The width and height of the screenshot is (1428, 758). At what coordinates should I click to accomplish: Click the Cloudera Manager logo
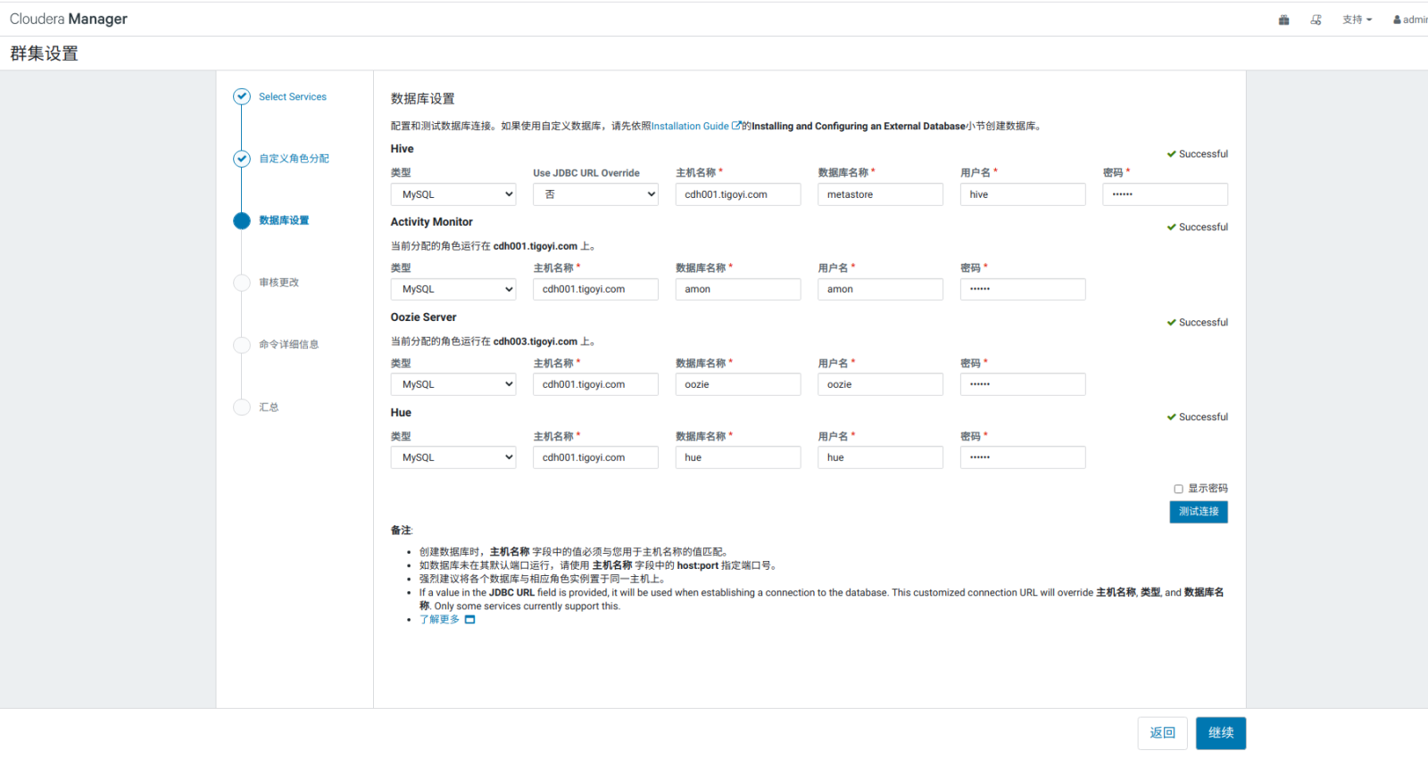tap(69, 19)
